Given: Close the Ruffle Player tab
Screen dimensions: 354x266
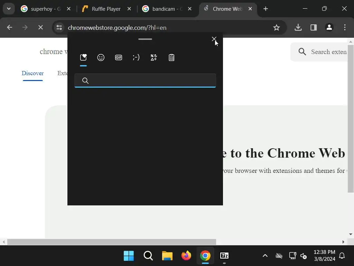Looking at the screenshot, I should coord(129,9).
